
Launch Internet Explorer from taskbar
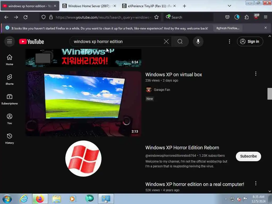24,199
